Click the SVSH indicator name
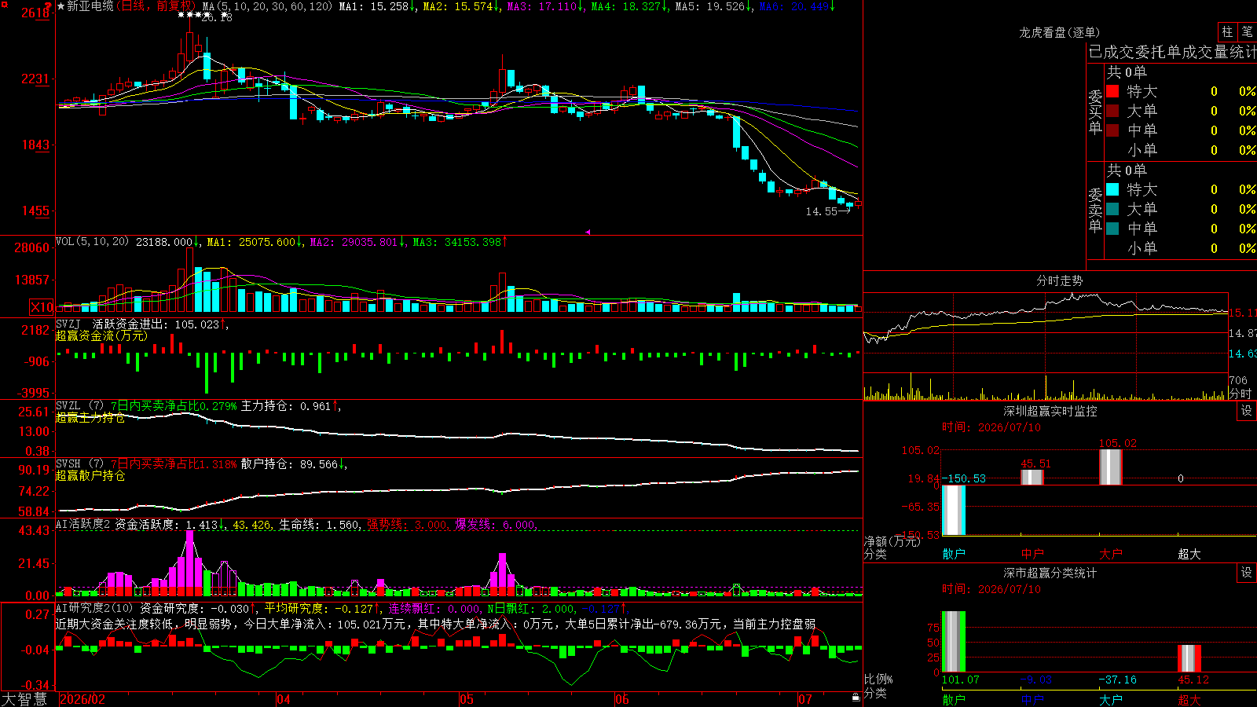Image resolution: width=1257 pixels, height=707 pixels. point(68,464)
